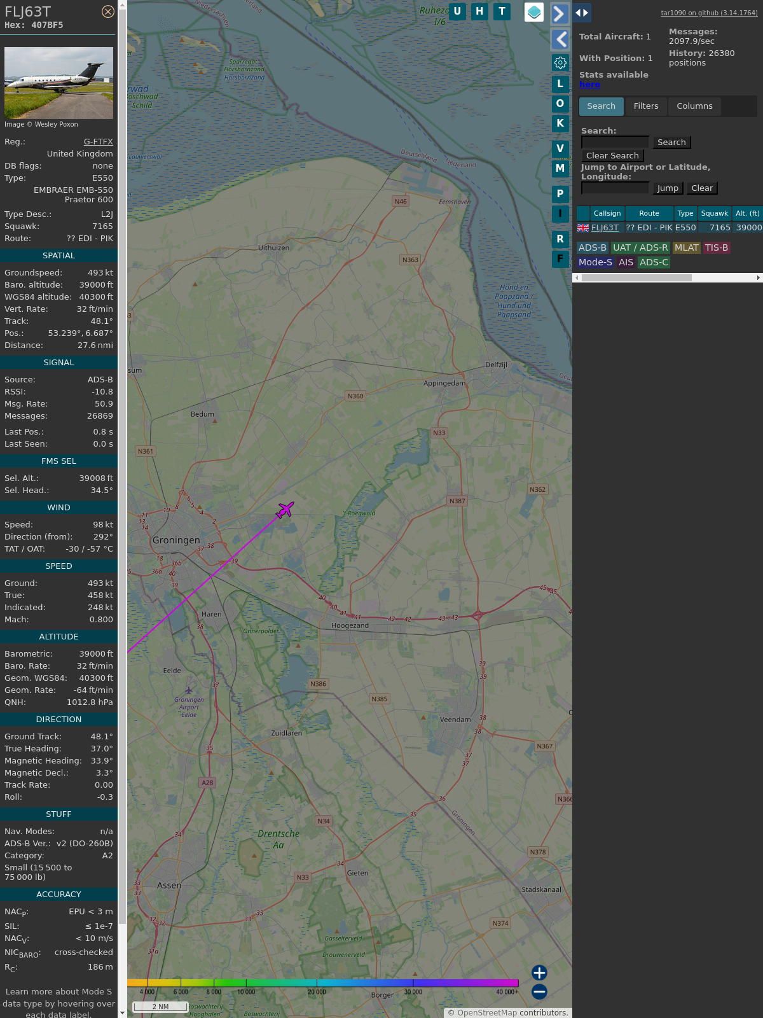Expand sidebar with right chevron arrow

(560, 13)
